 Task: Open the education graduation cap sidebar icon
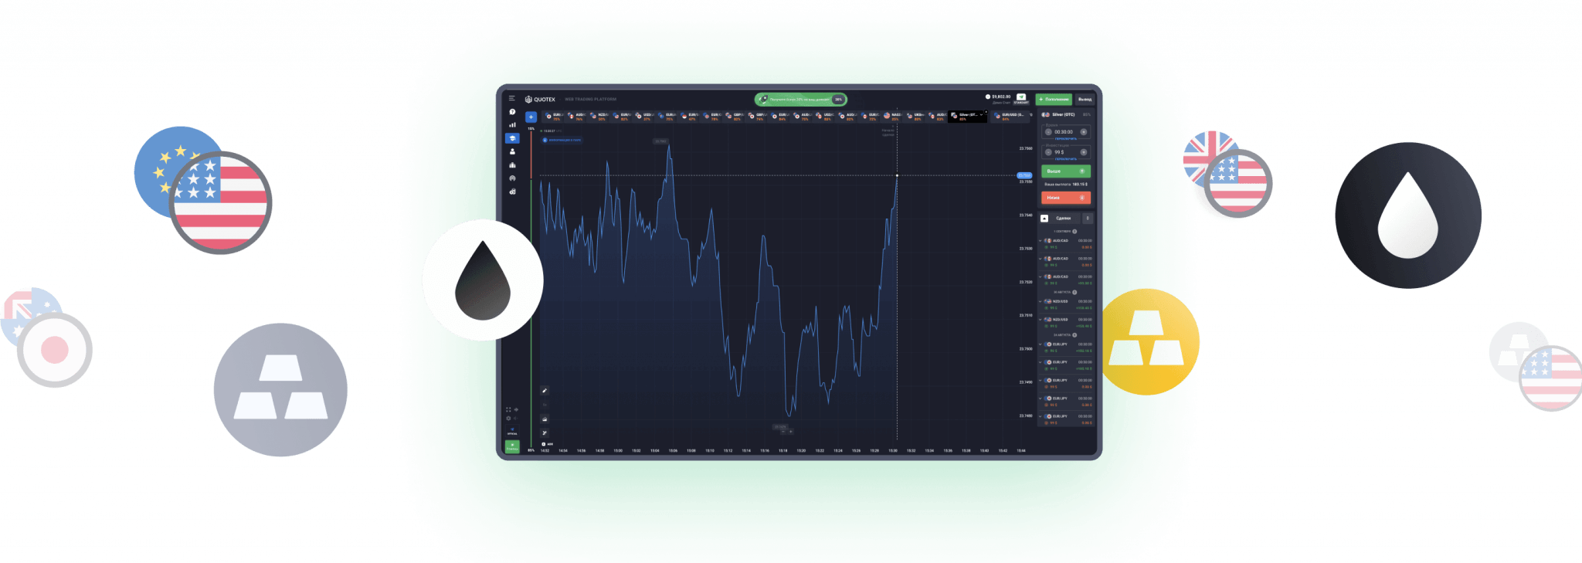[x=512, y=138]
